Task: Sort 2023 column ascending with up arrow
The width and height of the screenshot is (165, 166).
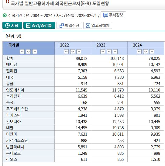Action: [x=103, y=52]
